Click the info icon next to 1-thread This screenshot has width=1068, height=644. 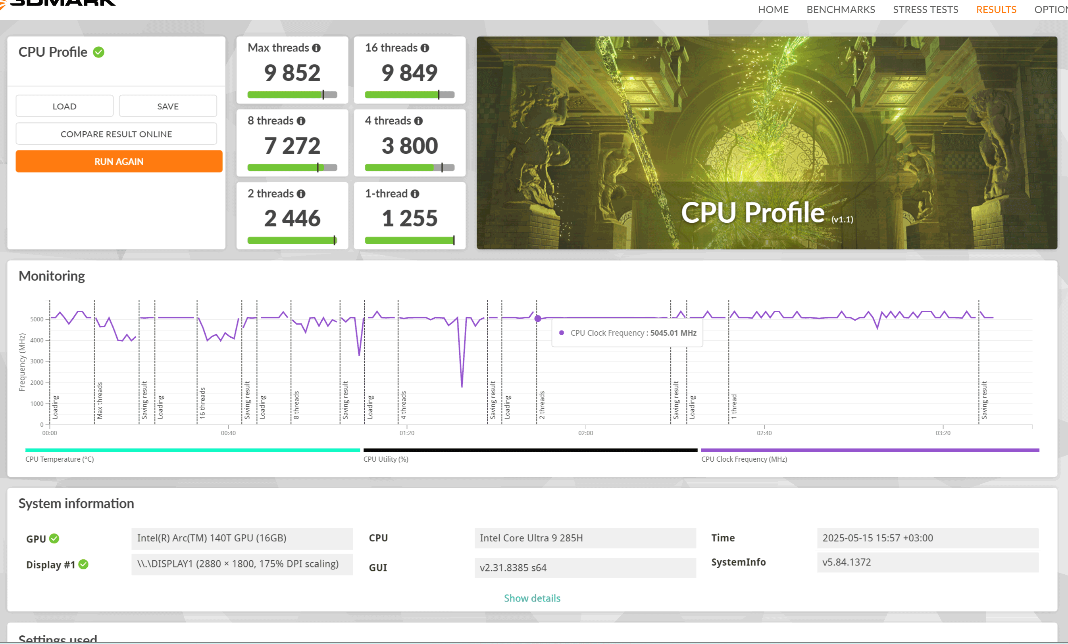(x=415, y=194)
